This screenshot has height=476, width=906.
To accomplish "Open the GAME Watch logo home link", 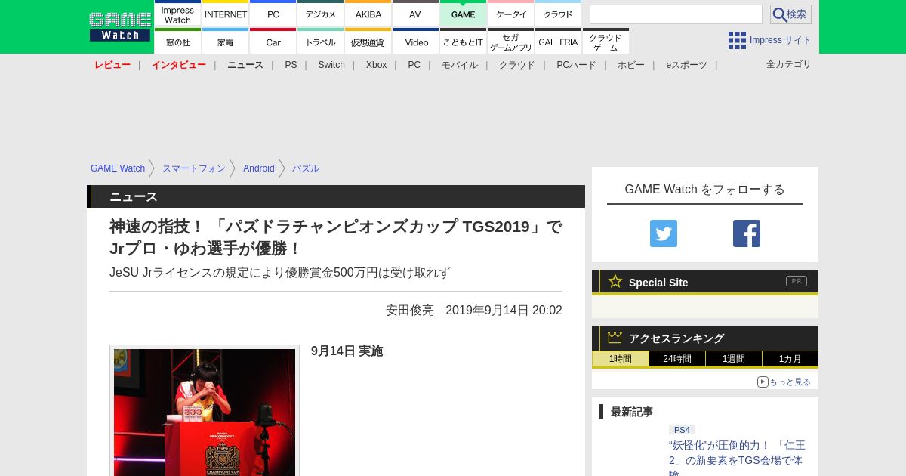I will click(x=119, y=26).
